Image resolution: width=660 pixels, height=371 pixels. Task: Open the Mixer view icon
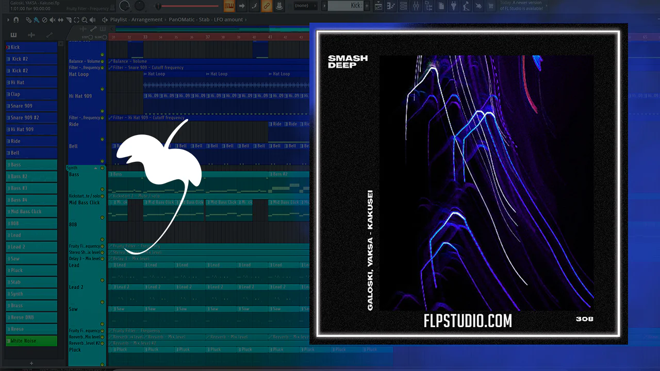pyautogui.click(x=416, y=6)
